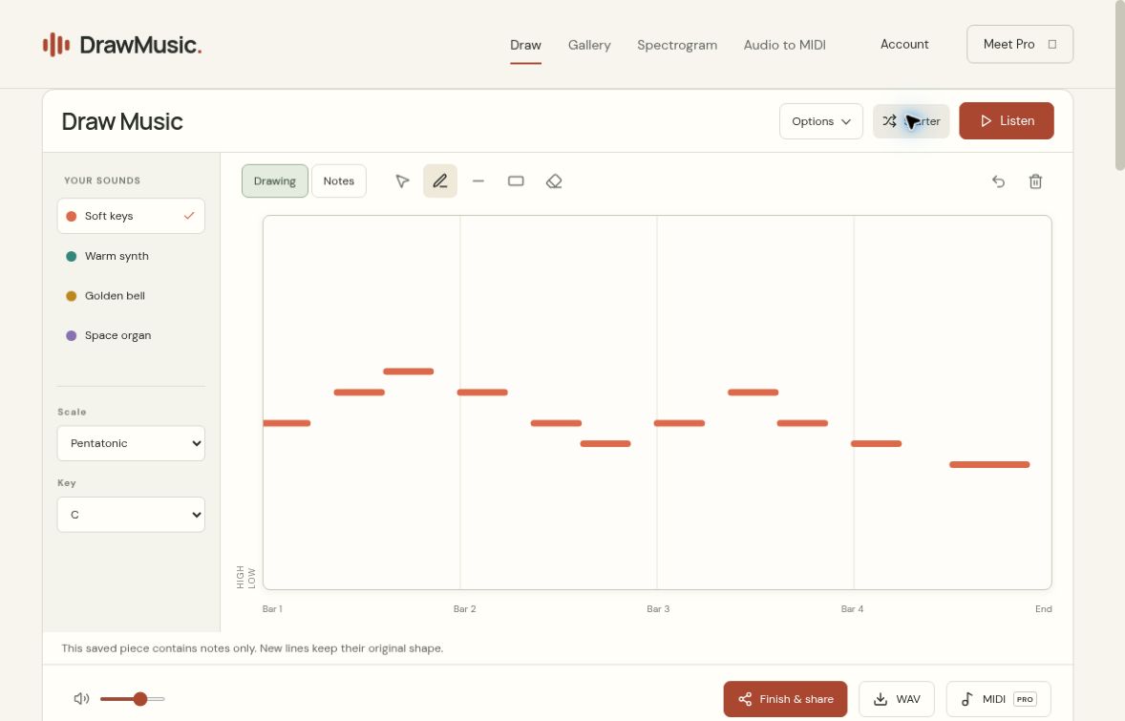1125x721 pixels.
Task: Open the Audio to MIDI tab
Action: pos(784,45)
